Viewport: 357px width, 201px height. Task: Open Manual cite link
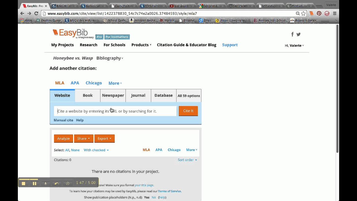tap(63, 120)
